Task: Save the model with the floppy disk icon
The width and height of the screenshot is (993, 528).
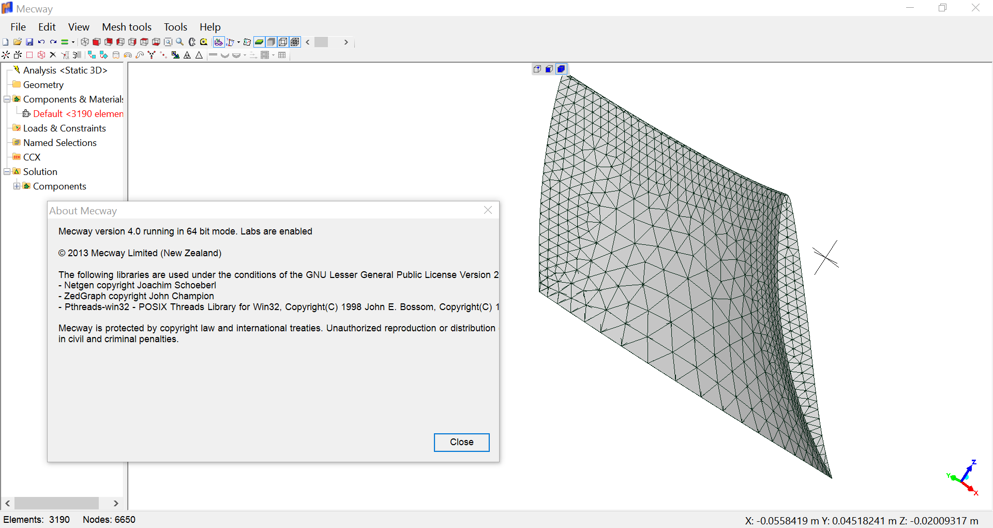Action: coord(29,42)
